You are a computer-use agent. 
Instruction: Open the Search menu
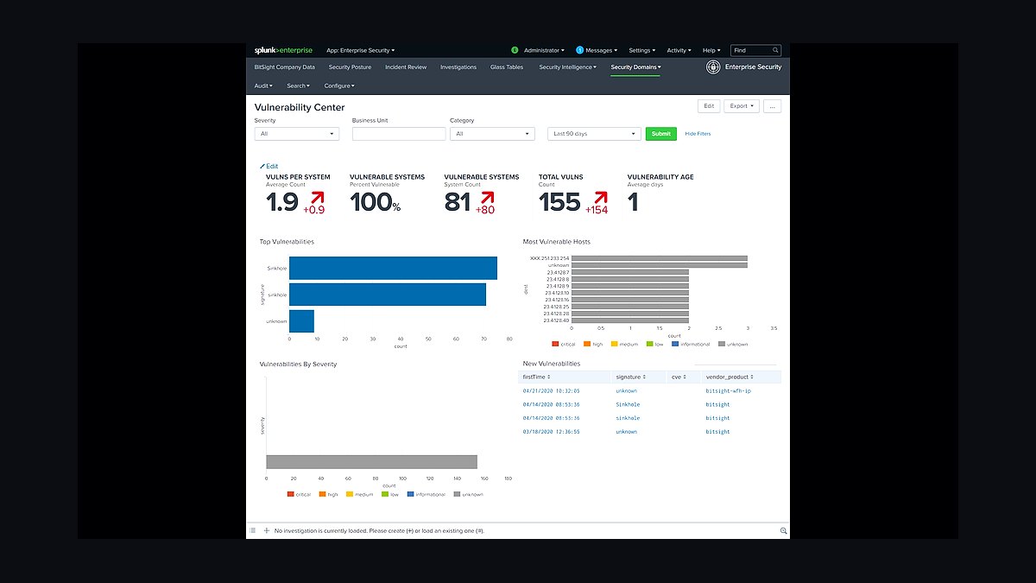point(298,86)
